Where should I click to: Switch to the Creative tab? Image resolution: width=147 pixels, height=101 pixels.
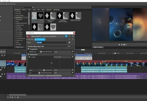point(24,10)
